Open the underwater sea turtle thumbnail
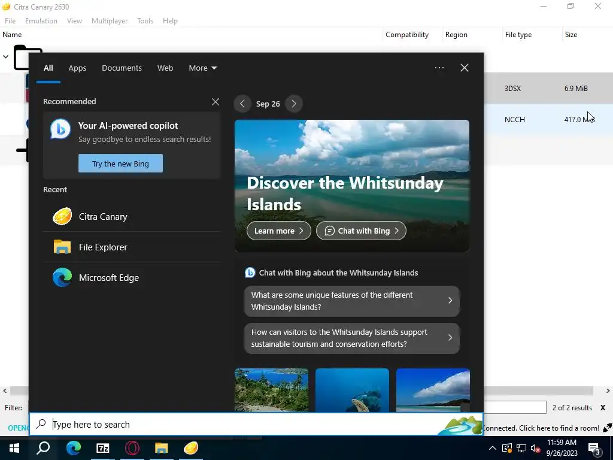Image resolution: width=613 pixels, height=460 pixels. (x=352, y=390)
